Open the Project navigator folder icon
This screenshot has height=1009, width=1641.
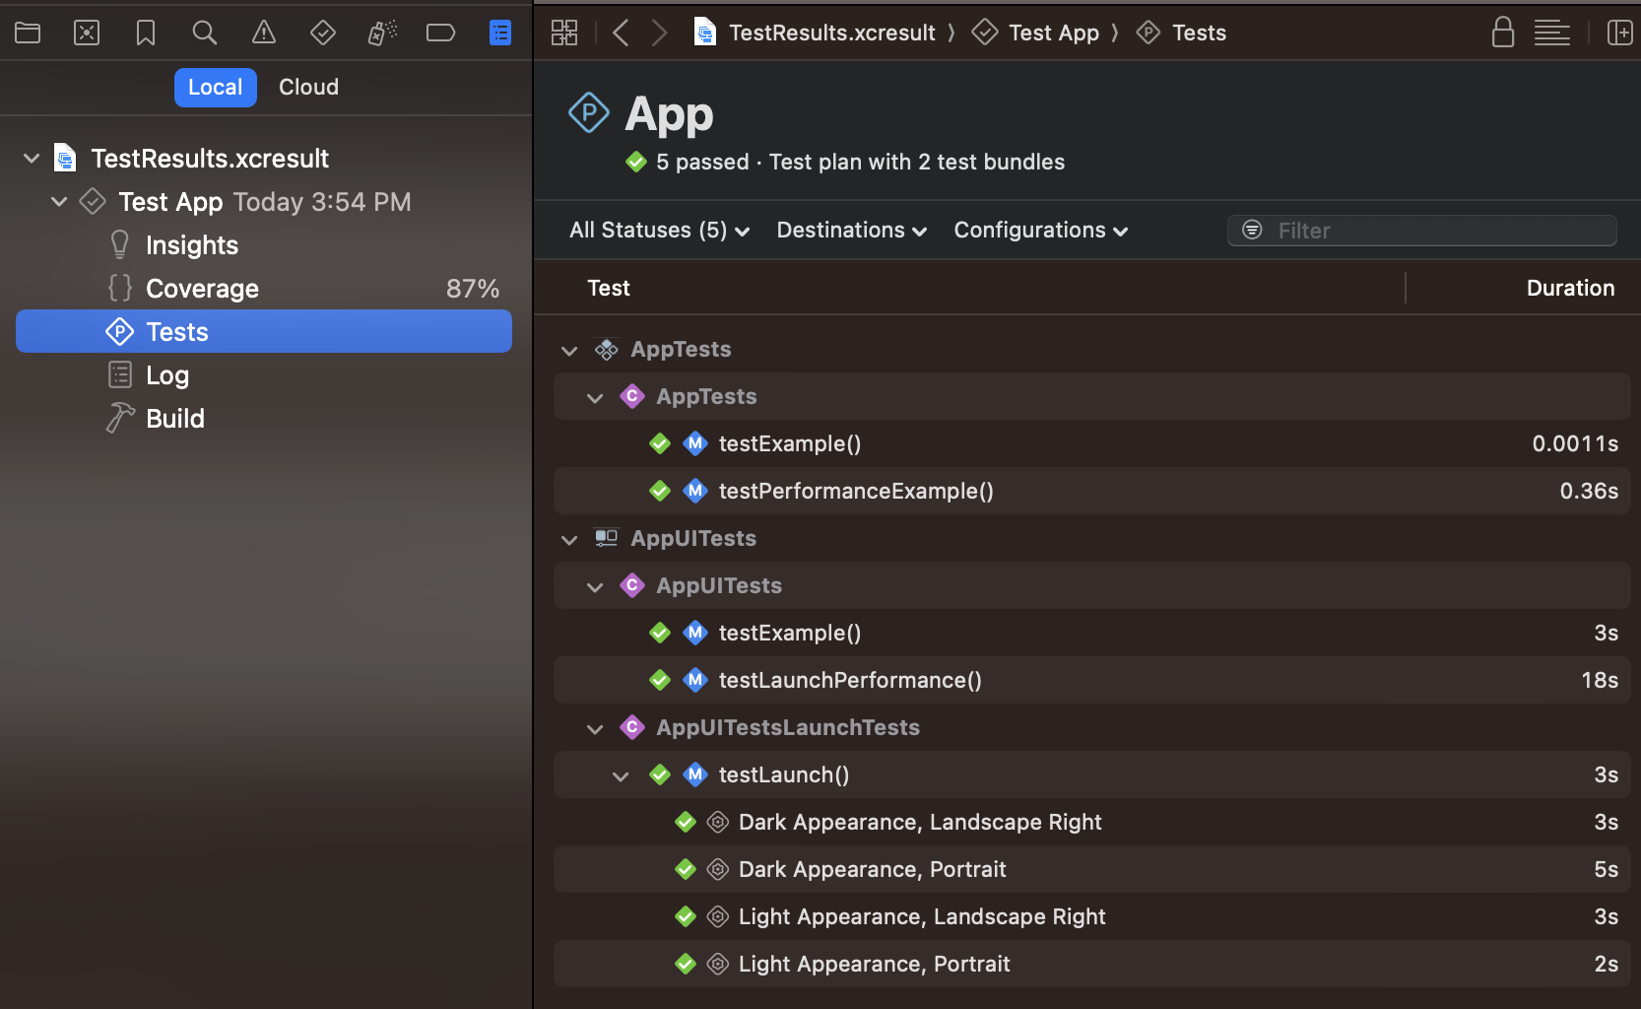click(x=28, y=33)
